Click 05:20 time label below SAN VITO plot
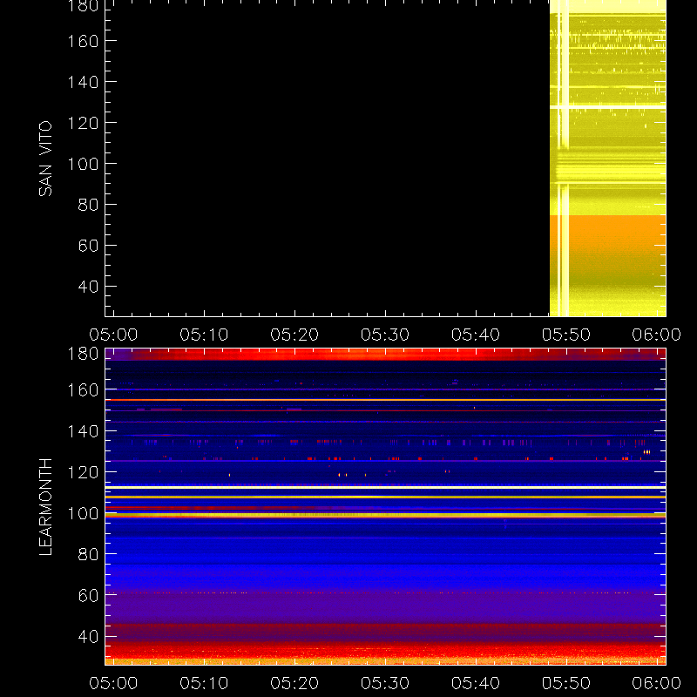Viewport: 697px width, 697px height. click(294, 335)
